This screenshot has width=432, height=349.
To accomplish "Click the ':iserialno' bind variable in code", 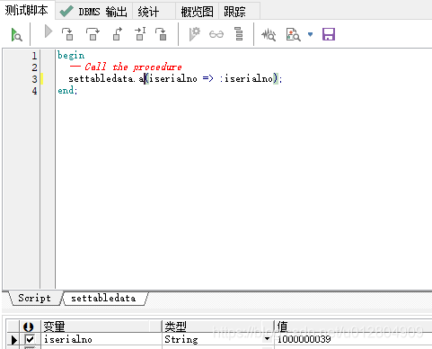I will pyautogui.click(x=247, y=78).
